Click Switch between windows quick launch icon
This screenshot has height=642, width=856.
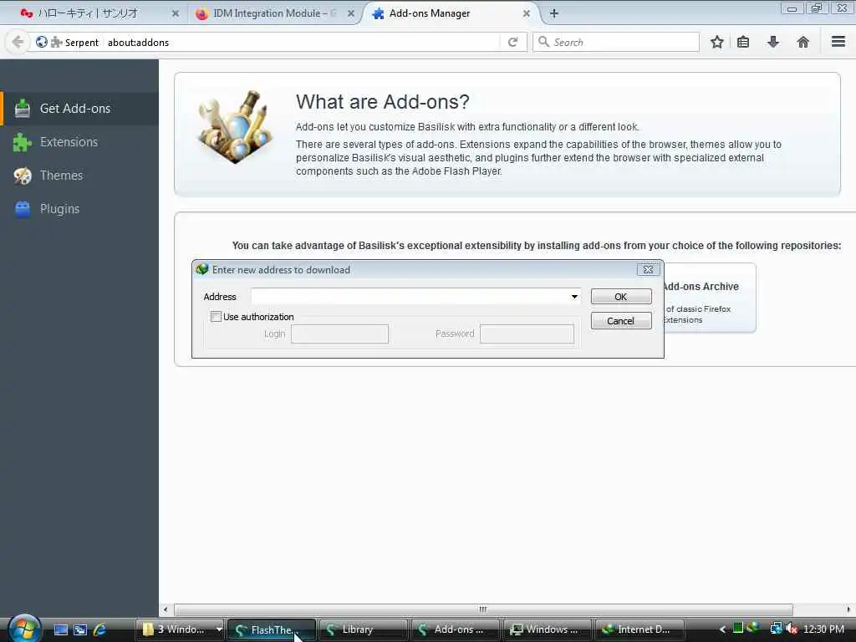pos(80,629)
